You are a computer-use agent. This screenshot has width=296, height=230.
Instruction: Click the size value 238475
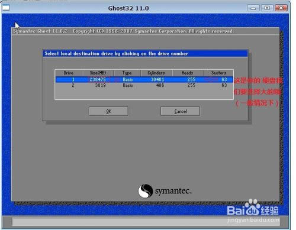98,79
